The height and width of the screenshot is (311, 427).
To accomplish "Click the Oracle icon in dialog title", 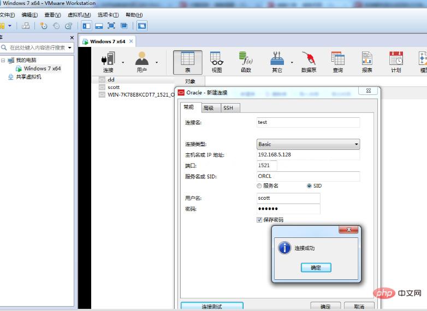I will pos(181,93).
